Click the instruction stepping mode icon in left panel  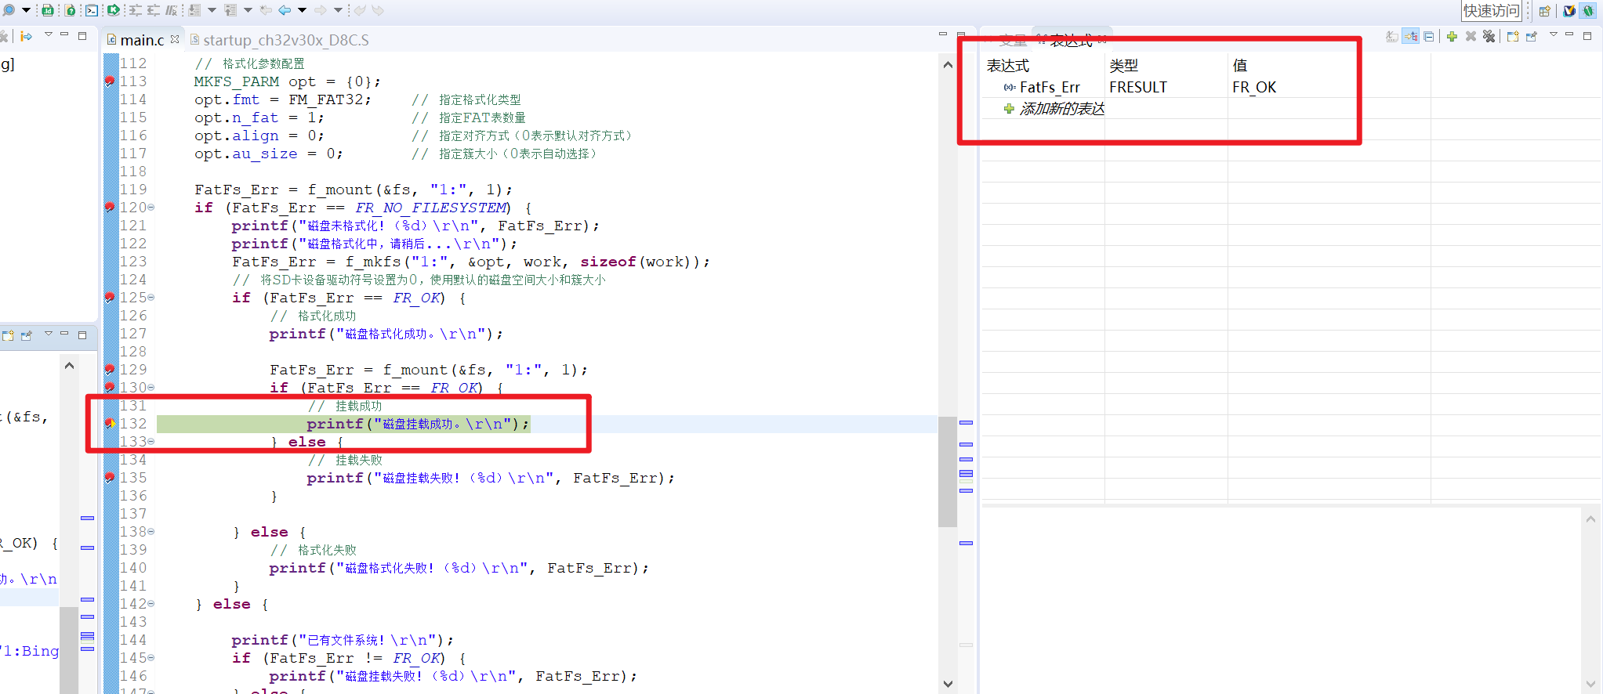[26, 36]
